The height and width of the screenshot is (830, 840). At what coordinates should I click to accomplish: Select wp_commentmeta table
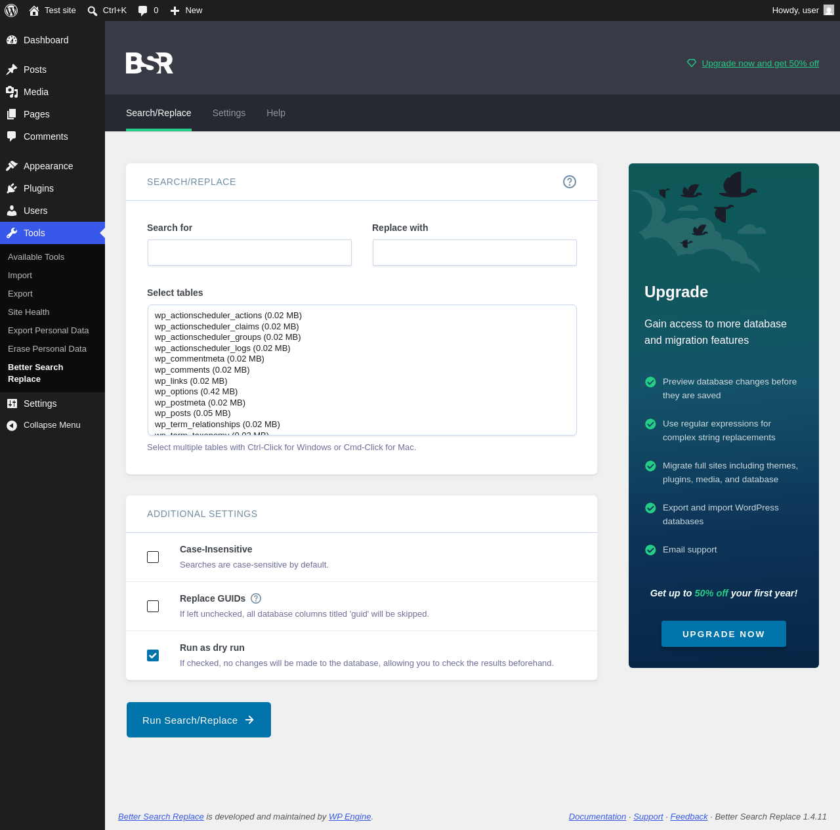[362, 359]
